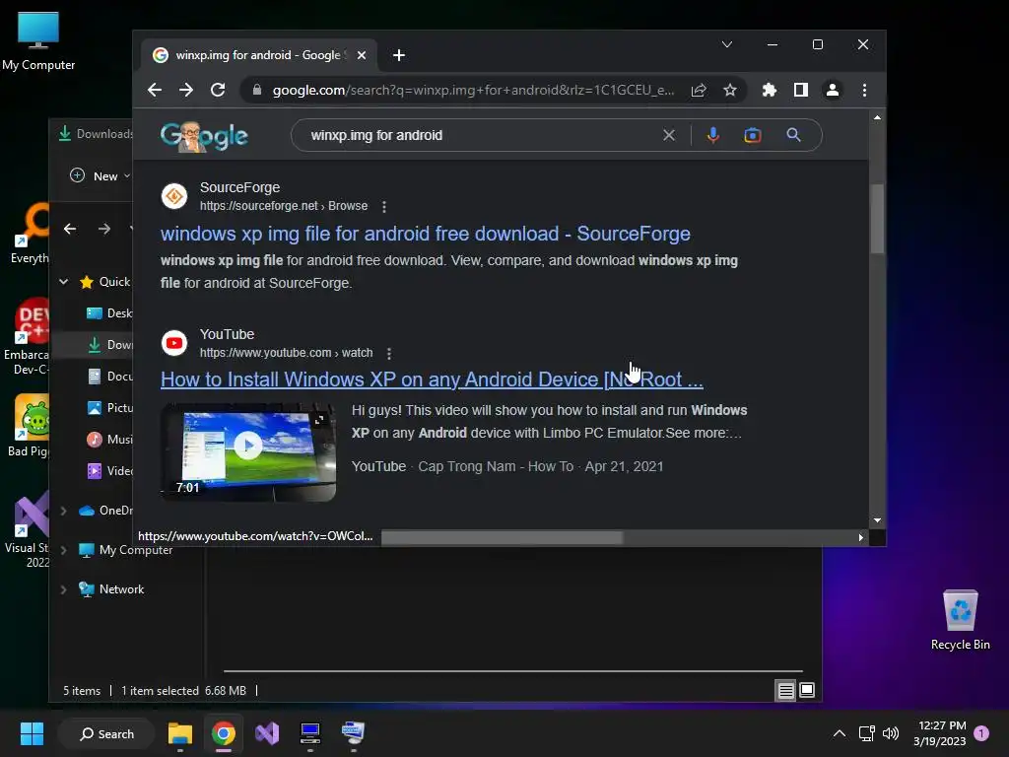Submit search with magnifier icon
Screen dimensions: 1009x757
793,135
